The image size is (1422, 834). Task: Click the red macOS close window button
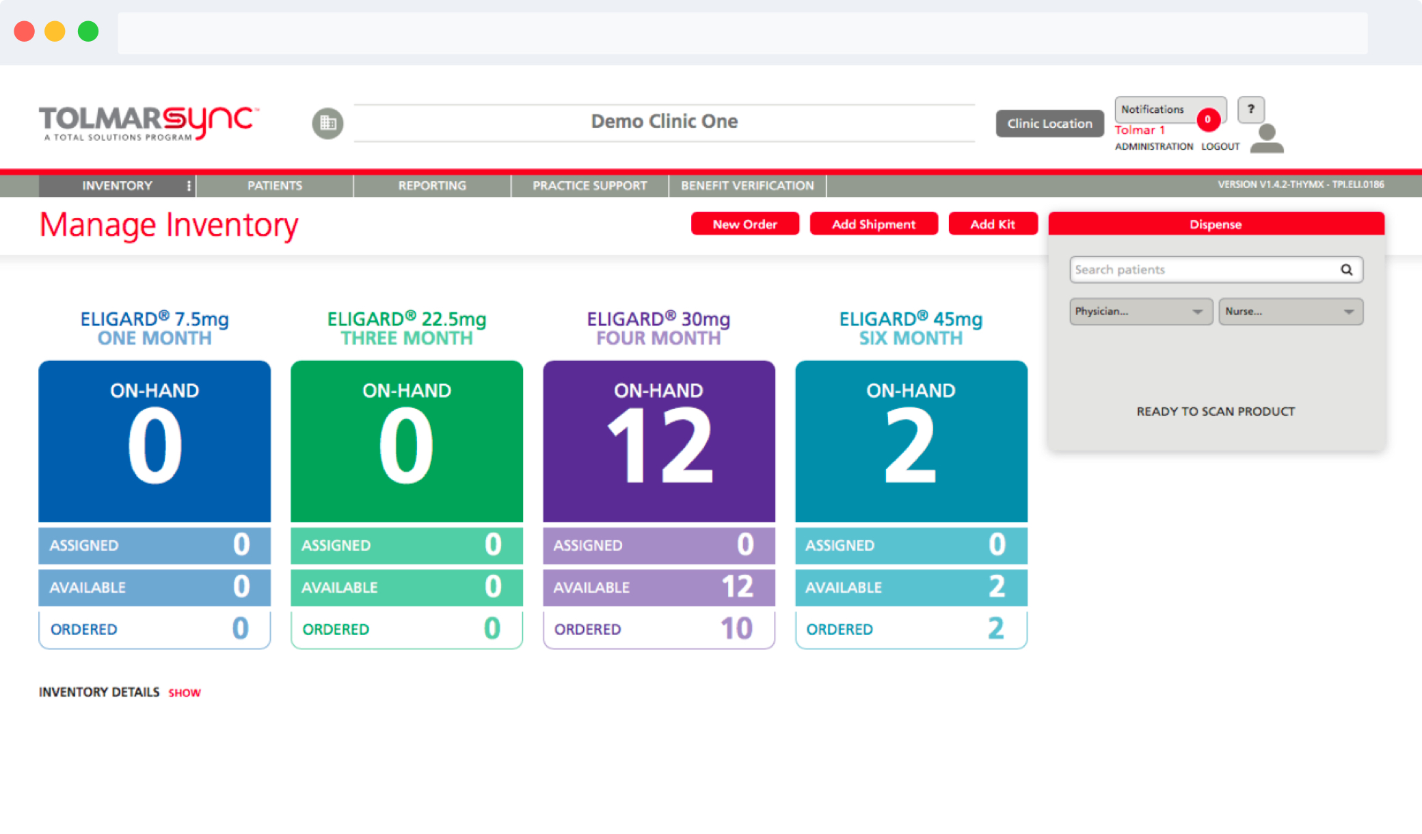click(25, 31)
